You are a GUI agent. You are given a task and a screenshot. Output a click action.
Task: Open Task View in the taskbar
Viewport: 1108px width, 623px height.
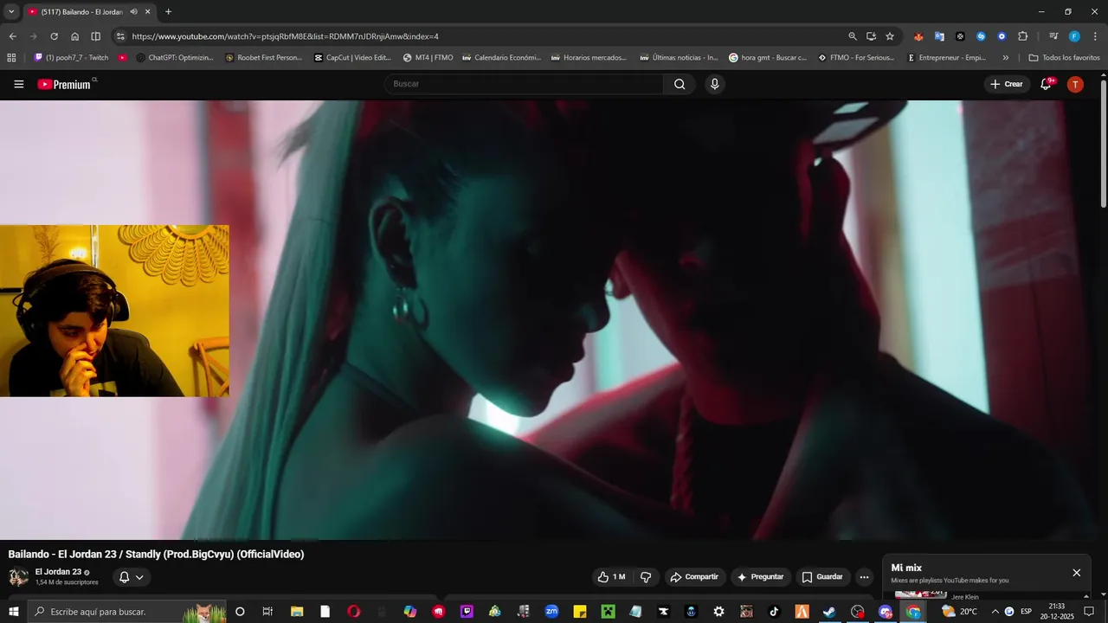tap(267, 612)
